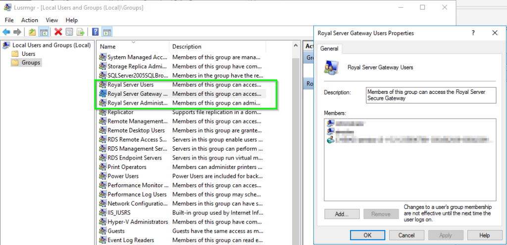The width and height of the screenshot is (507, 245).
Task: Click the dialog's question mark help button
Action: (473, 33)
